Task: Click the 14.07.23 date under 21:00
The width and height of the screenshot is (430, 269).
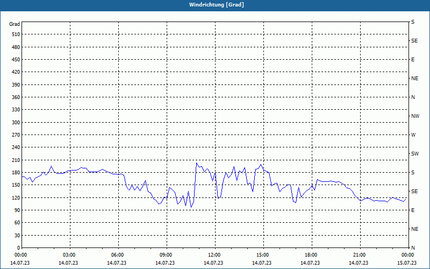Action: (x=359, y=263)
